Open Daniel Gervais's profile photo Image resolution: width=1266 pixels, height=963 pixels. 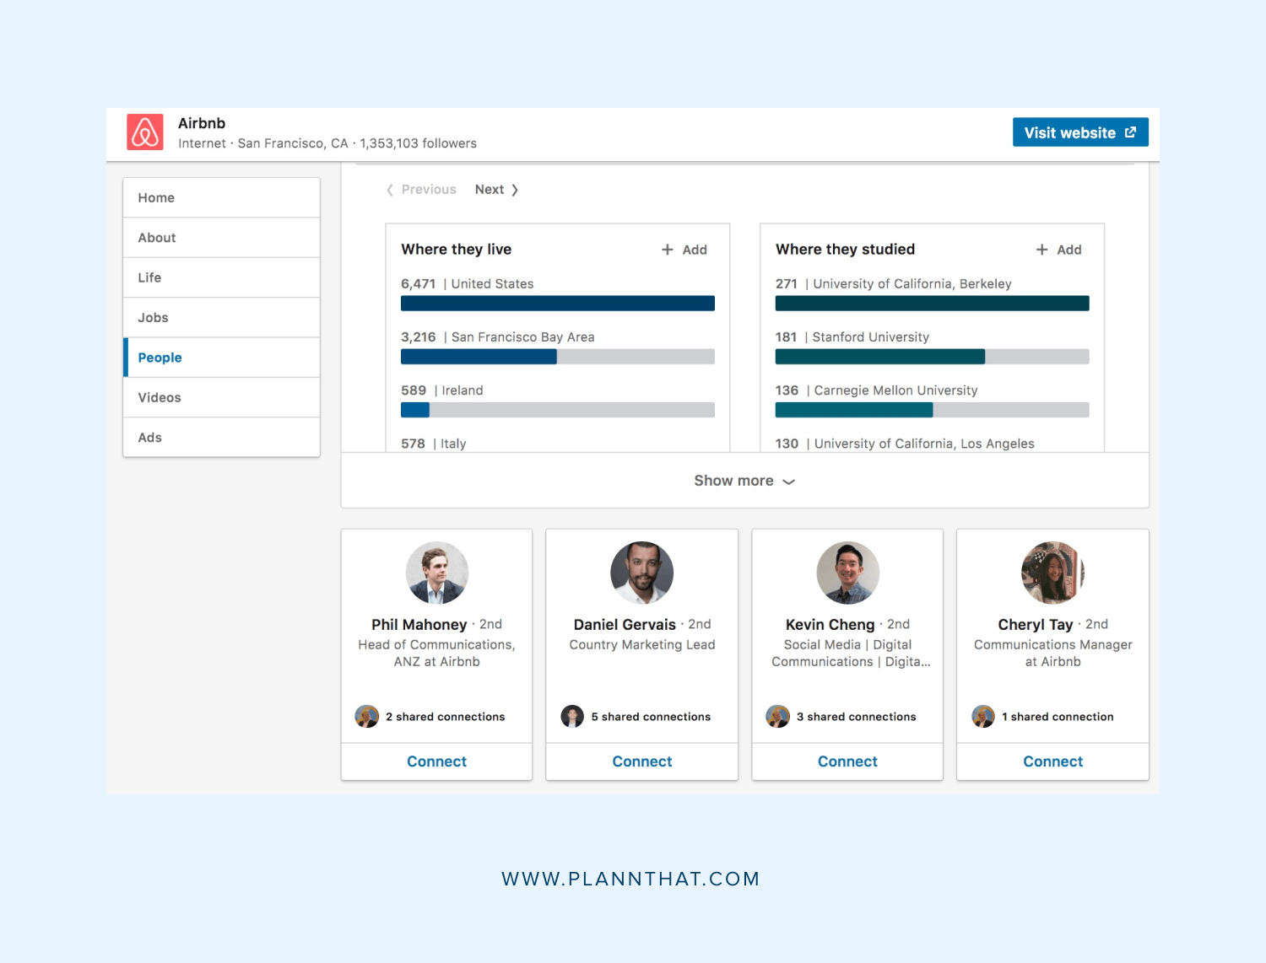pyautogui.click(x=642, y=573)
